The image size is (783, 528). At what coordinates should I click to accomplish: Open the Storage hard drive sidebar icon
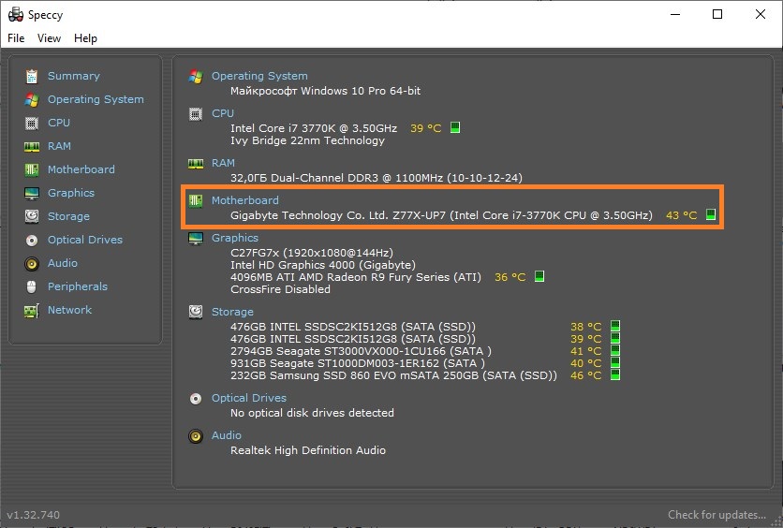pos(32,216)
